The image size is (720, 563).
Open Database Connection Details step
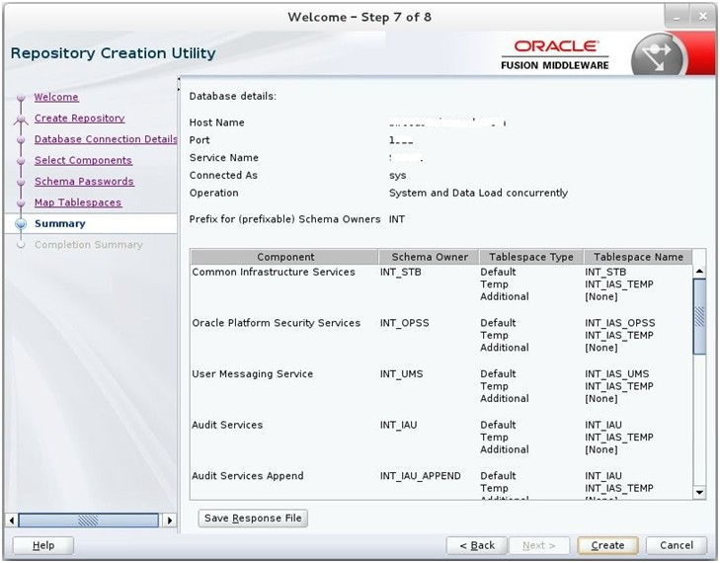tap(106, 139)
